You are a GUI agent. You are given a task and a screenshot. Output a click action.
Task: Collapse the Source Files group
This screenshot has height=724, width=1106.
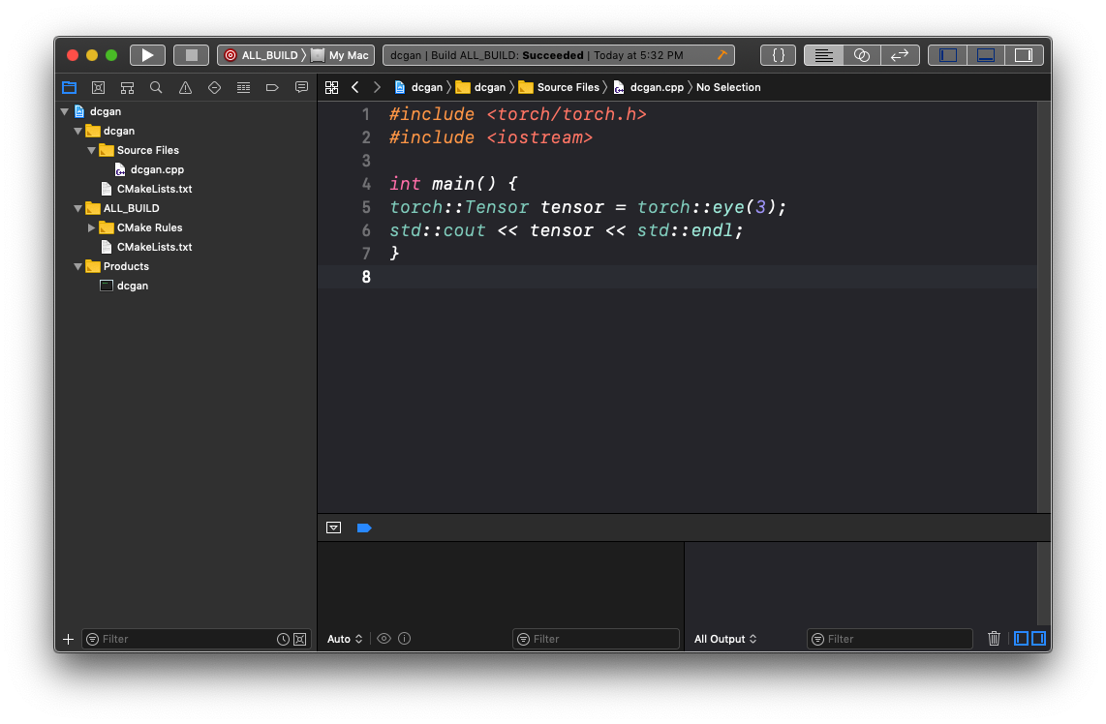(x=92, y=150)
